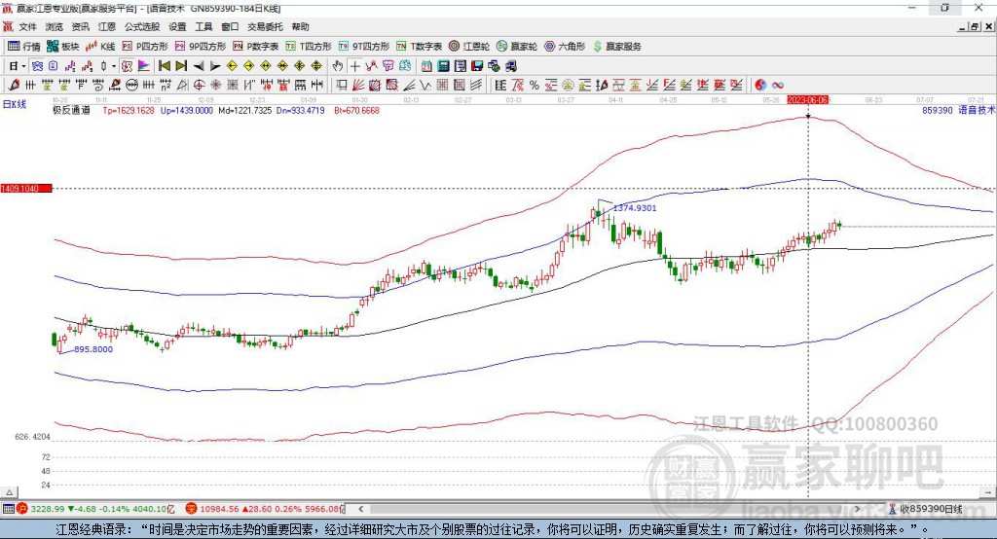Expand the bottom-left triangle panel toggle
The height and width of the screenshot is (539, 997).
[x=10, y=492]
